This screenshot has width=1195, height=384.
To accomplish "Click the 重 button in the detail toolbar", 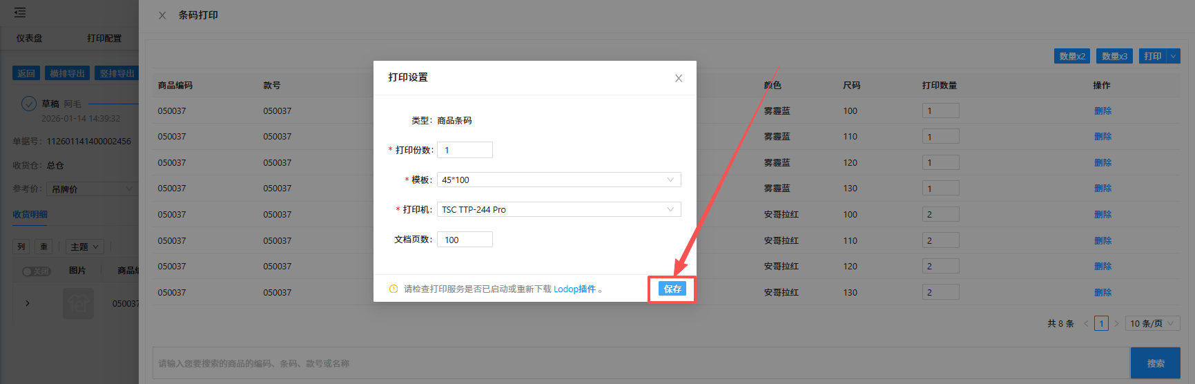I will [44, 247].
